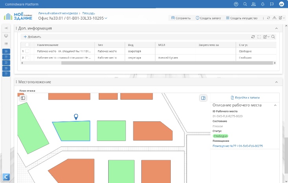Open the three-dot more menu in record toolbar
Image resolution: width=288 pixels, height=183 pixels.
point(263,18)
